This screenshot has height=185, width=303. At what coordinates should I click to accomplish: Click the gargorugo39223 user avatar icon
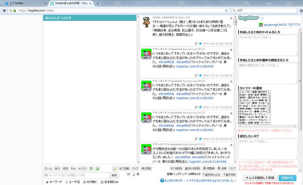pyautogui.click(x=261, y=25)
